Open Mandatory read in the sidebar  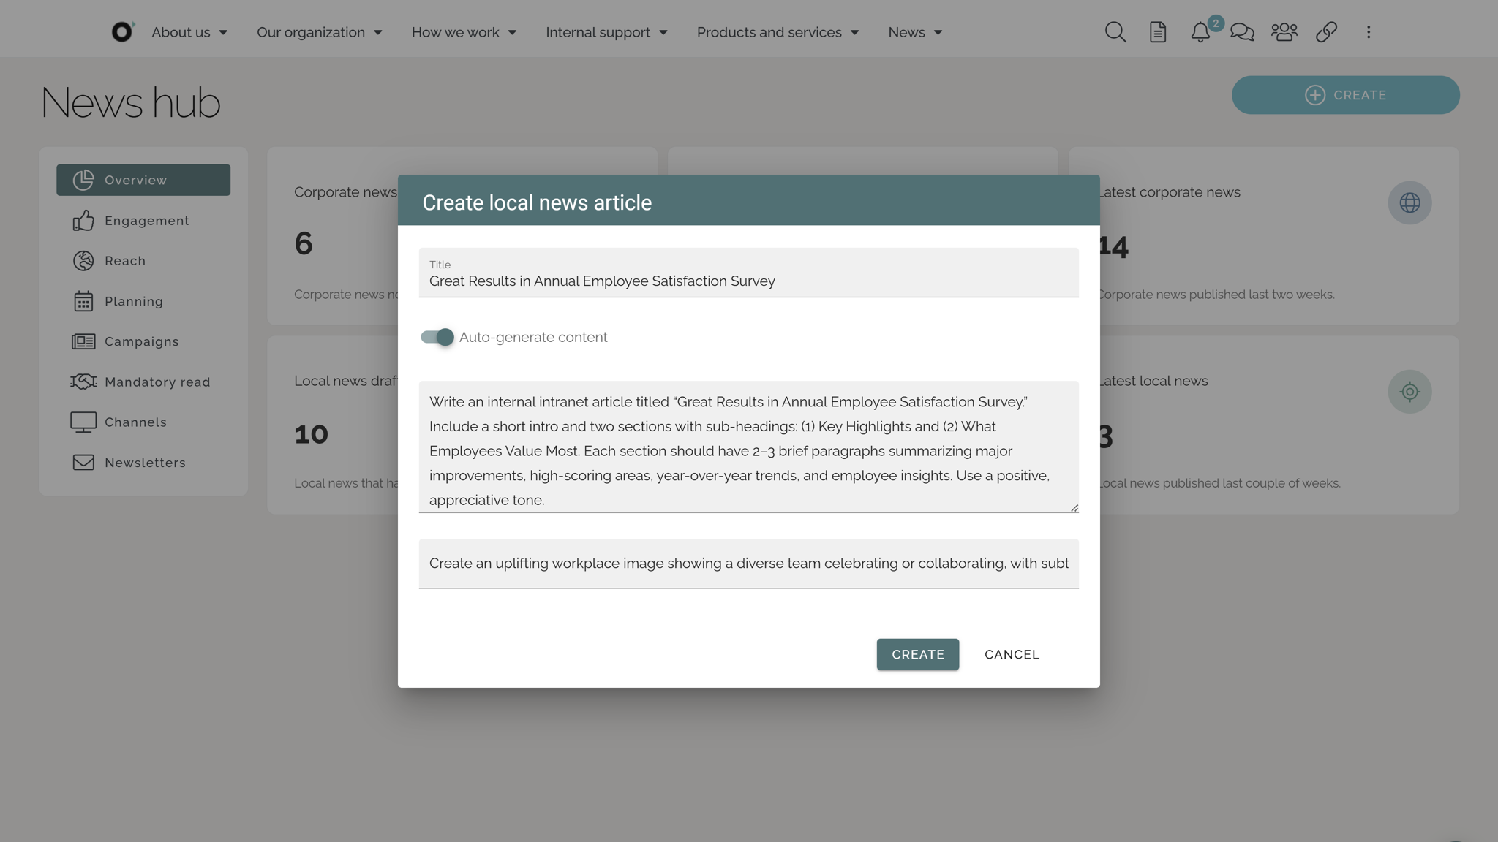[143, 382]
